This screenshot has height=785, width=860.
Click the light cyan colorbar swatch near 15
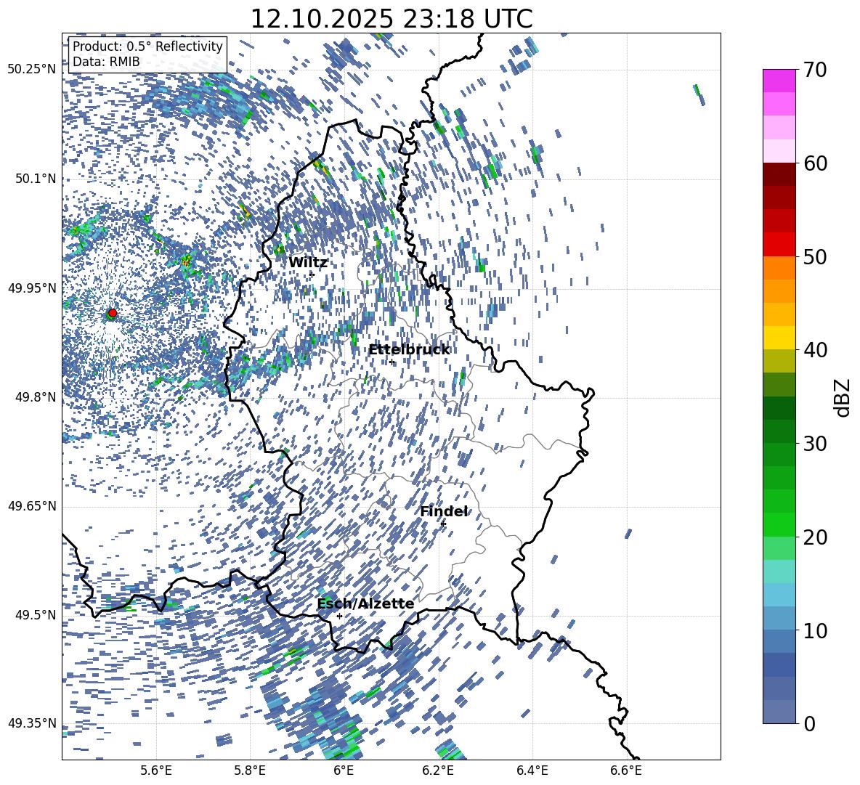(x=779, y=572)
